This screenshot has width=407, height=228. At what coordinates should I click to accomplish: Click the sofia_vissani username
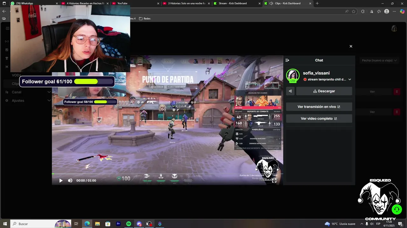[x=316, y=73]
